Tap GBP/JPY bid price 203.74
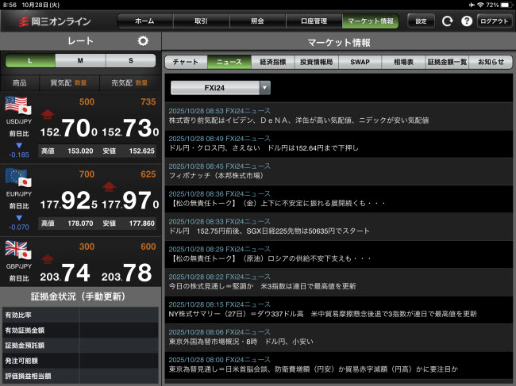Viewport: 516px width, 386px height. (65, 273)
